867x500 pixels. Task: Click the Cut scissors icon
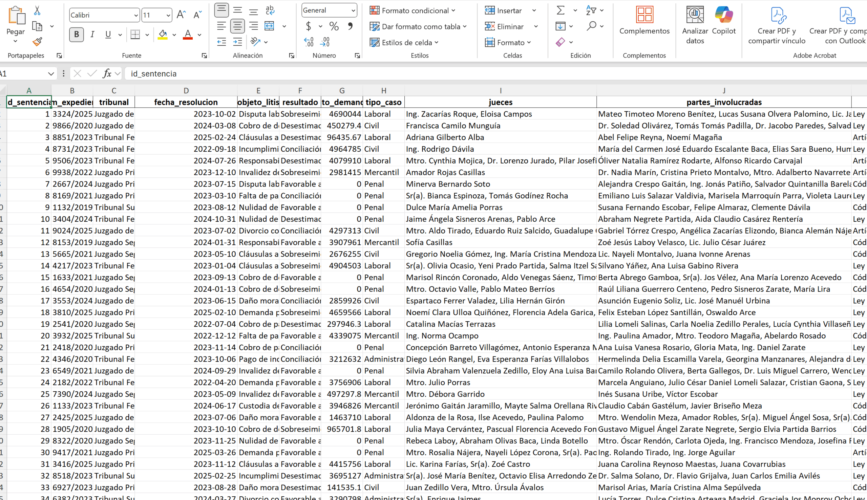(37, 10)
